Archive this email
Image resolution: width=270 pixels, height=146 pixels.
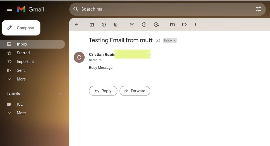(92, 25)
